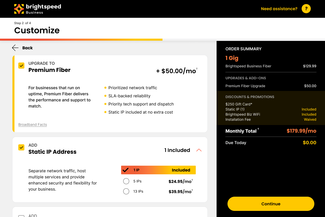325x217 pixels.
Task: Click Need assistance? link
Action: 279,9
